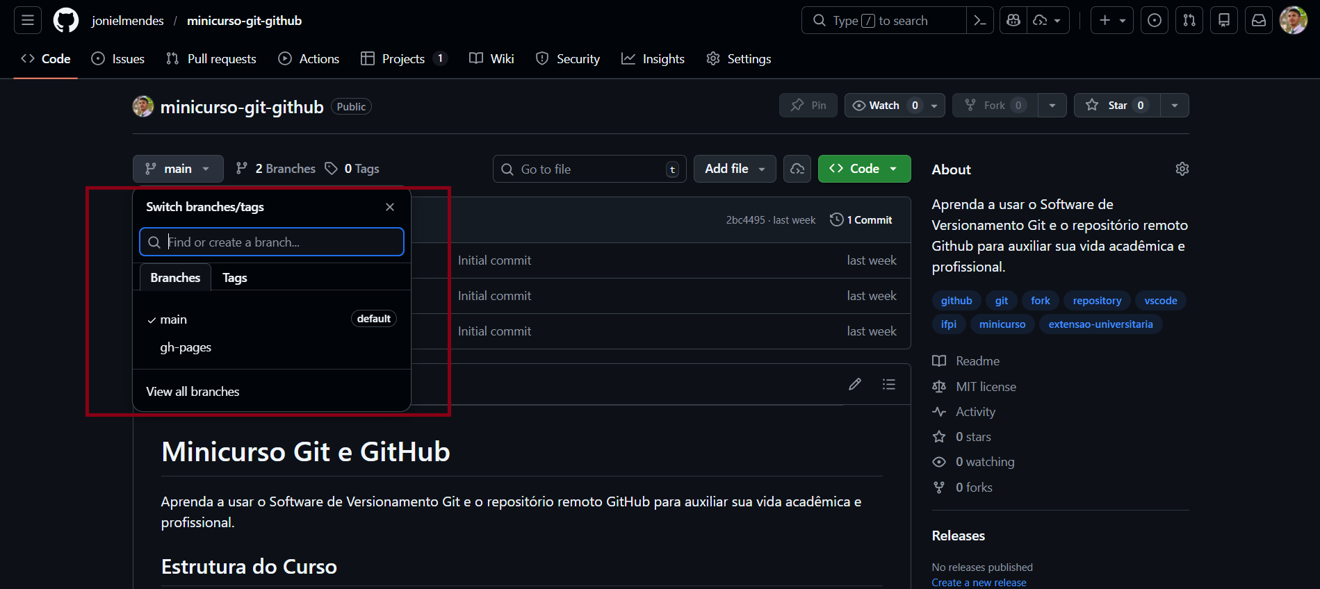This screenshot has height=589, width=1320.
Task: Click the edit README pencil icon
Action: [x=855, y=384]
